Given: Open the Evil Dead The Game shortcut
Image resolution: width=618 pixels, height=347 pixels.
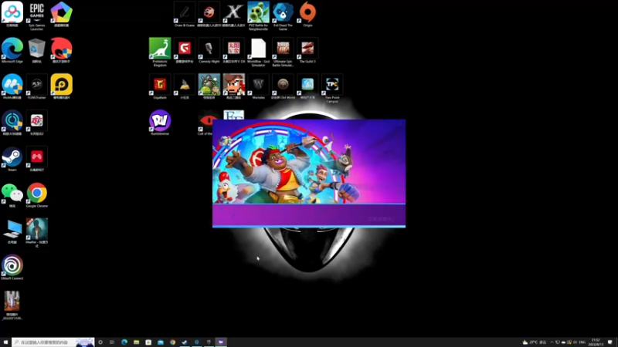Looking at the screenshot, I should coord(283,15).
